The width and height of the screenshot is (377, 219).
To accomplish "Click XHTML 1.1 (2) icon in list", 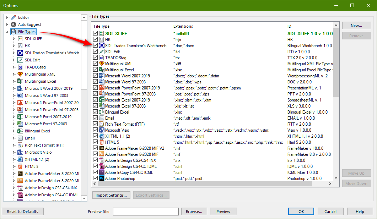I will click(x=102, y=136).
